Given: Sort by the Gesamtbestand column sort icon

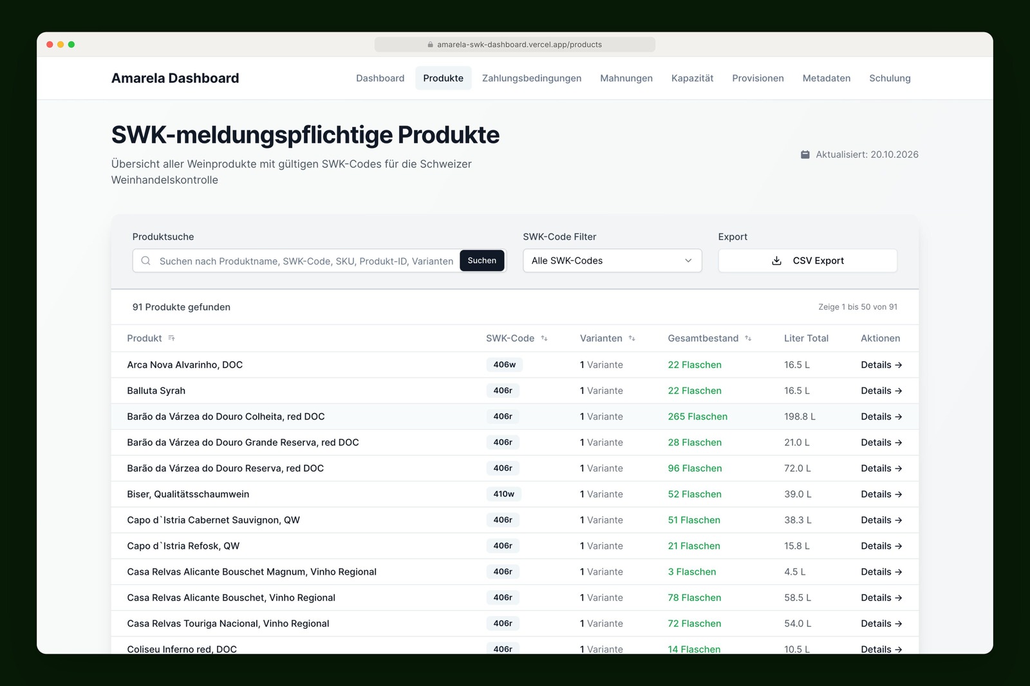Looking at the screenshot, I should click(x=748, y=338).
